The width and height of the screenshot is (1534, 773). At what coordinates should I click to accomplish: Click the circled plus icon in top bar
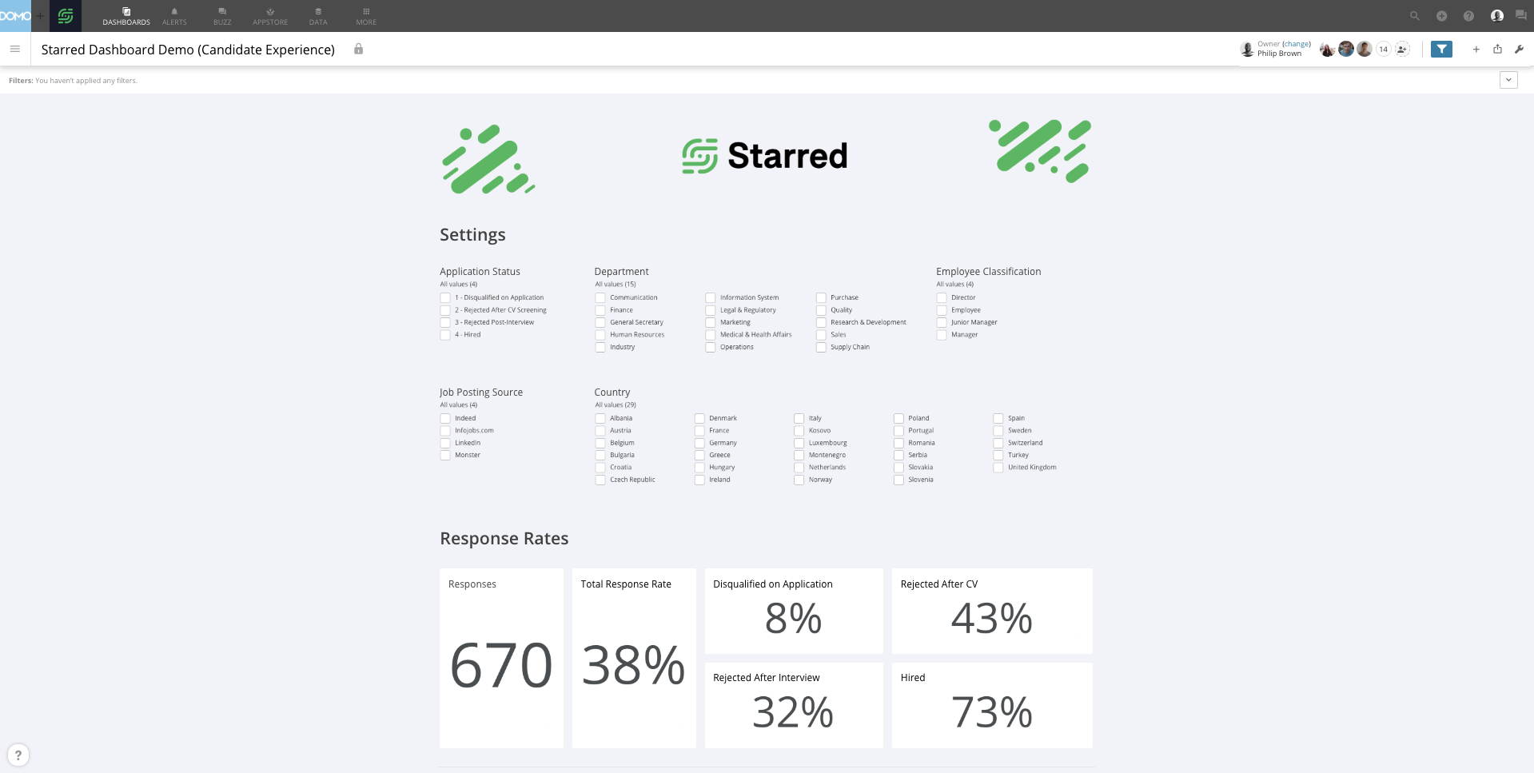click(x=1441, y=16)
